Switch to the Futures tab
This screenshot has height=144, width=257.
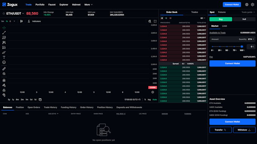(222, 12)
